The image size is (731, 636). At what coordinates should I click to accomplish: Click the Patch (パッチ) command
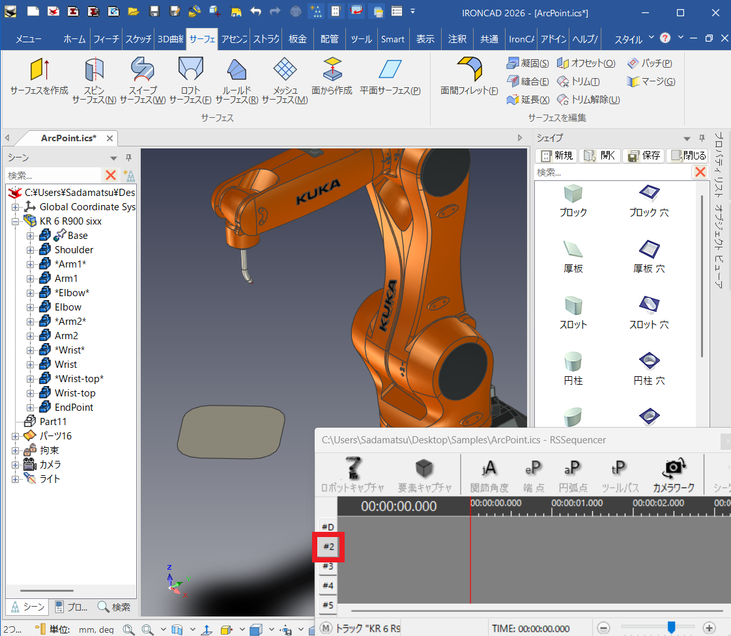point(650,63)
